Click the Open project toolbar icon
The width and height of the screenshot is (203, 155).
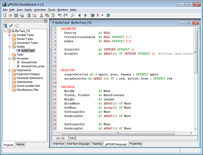pos(10,15)
